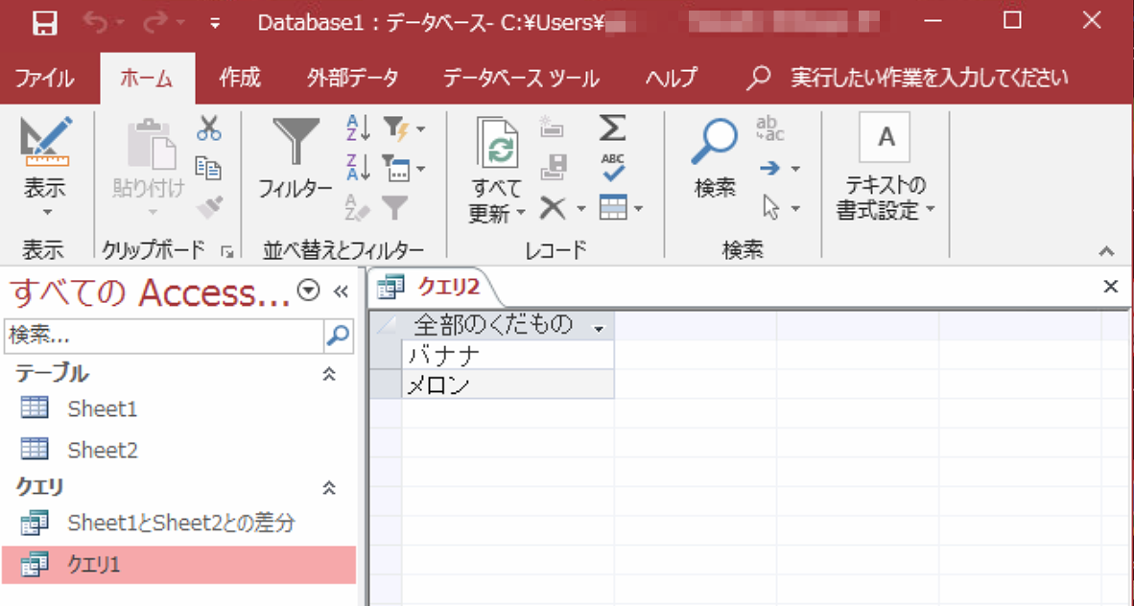Viewport: 1134px width, 606px height.
Task: Open Quick Access Toolbar customize arrow
Action: click(215, 24)
